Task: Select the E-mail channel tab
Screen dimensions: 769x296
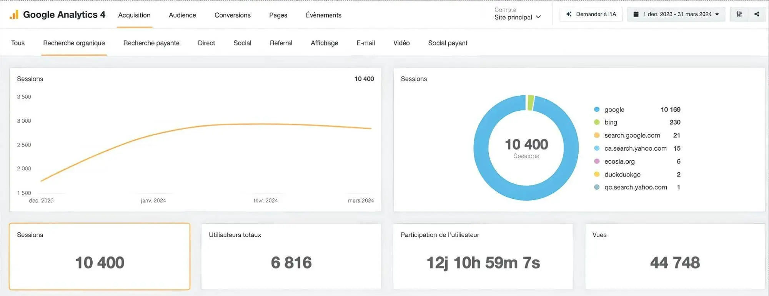Action: click(365, 43)
